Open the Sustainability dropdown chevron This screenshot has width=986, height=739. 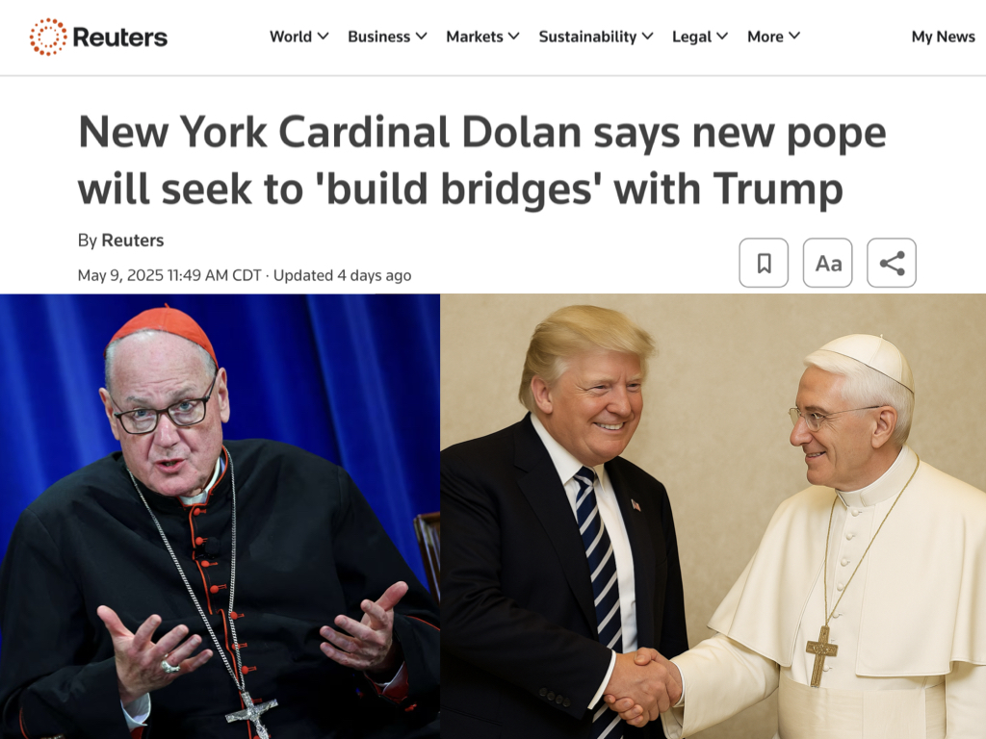click(648, 37)
